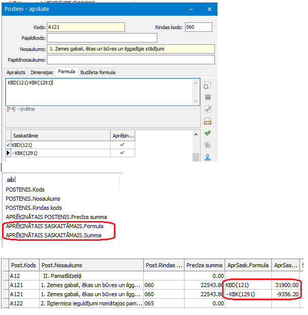
Task: Click the KBD(121) formula cell in grid
Action: click(248, 285)
